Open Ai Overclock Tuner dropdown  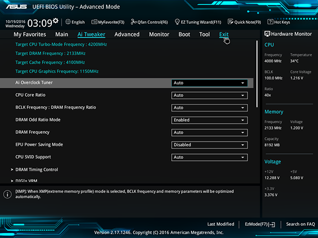click(x=209, y=83)
